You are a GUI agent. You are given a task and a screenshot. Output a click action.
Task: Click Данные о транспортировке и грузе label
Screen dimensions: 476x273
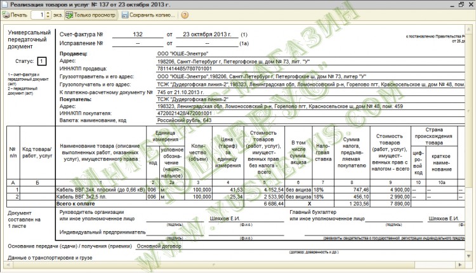click(50, 258)
